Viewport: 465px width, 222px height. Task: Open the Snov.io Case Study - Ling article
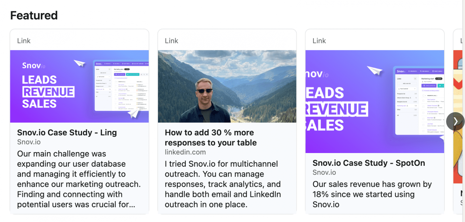point(67,132)
